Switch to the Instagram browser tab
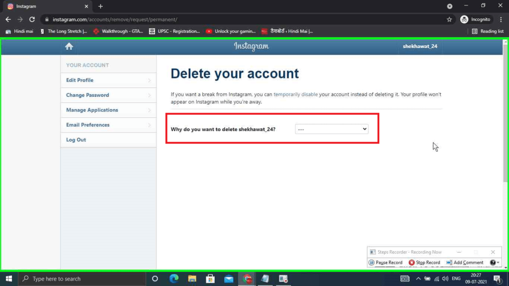 [48, 6]
